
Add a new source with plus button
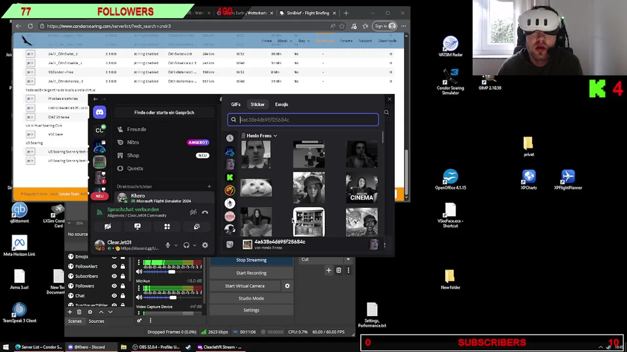click(x=70, y=312)
